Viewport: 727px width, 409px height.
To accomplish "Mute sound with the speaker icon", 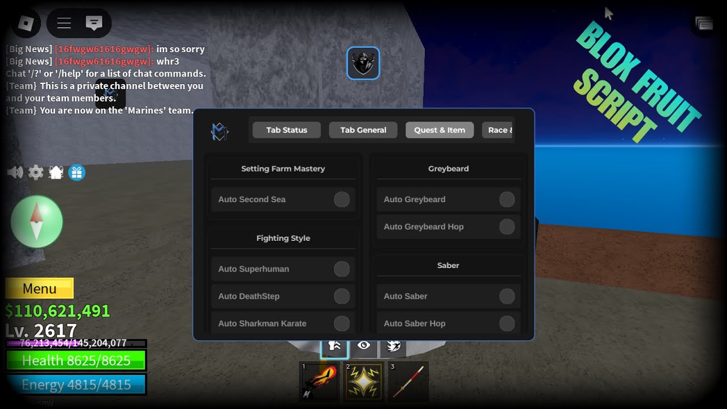I will [15, 172].
